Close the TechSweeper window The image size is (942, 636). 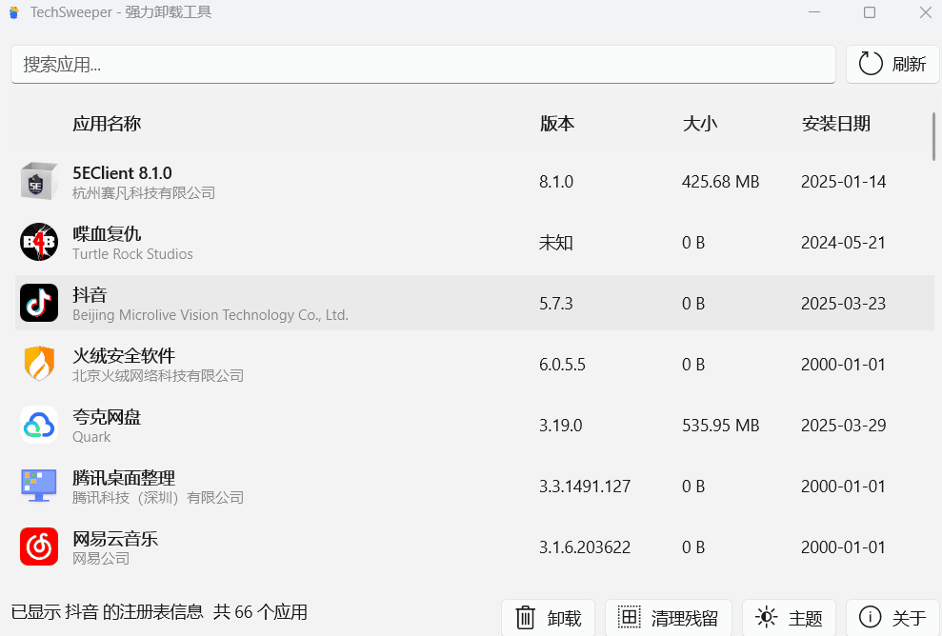(x=925, y=12)
